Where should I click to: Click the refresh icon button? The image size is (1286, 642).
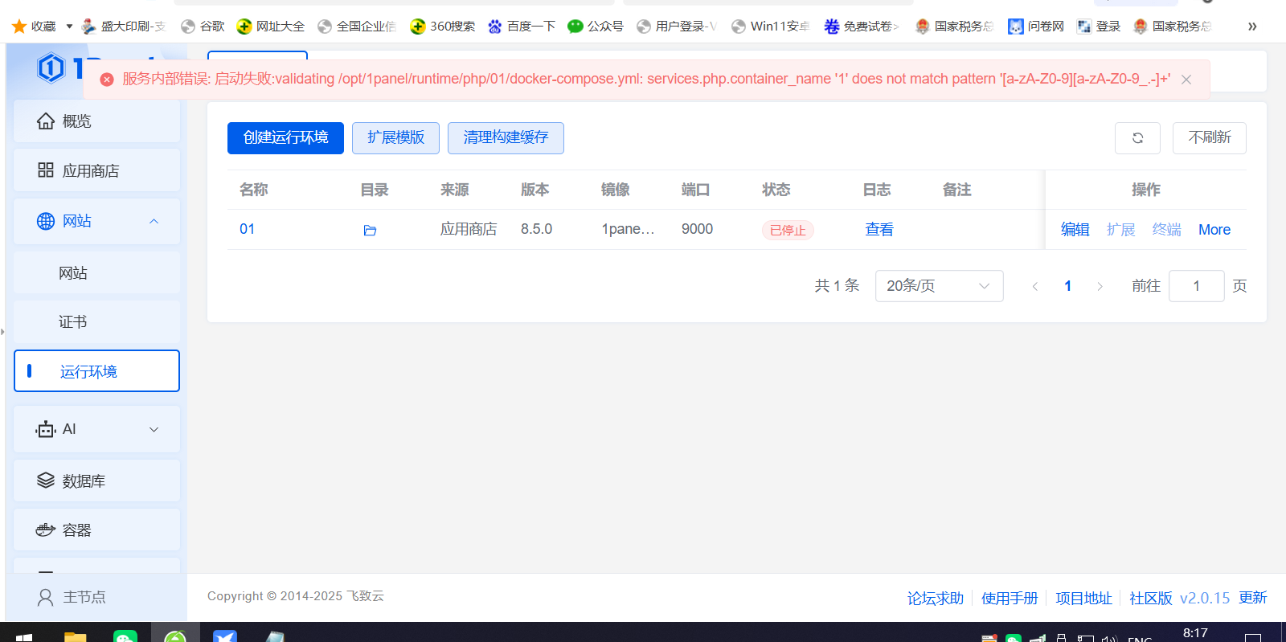[x=1137, y=138]
